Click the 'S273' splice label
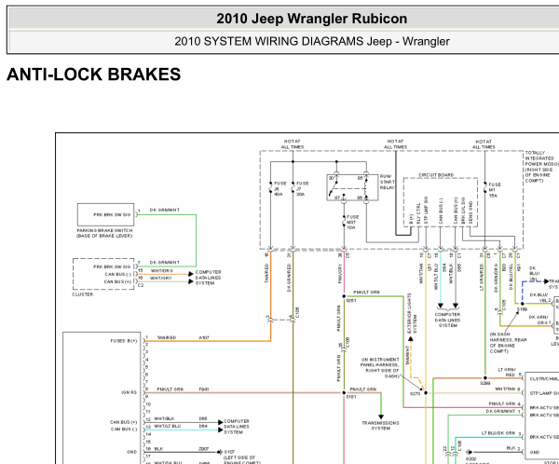This screenshot has height=464, width=559. click(x=415, y=394)
